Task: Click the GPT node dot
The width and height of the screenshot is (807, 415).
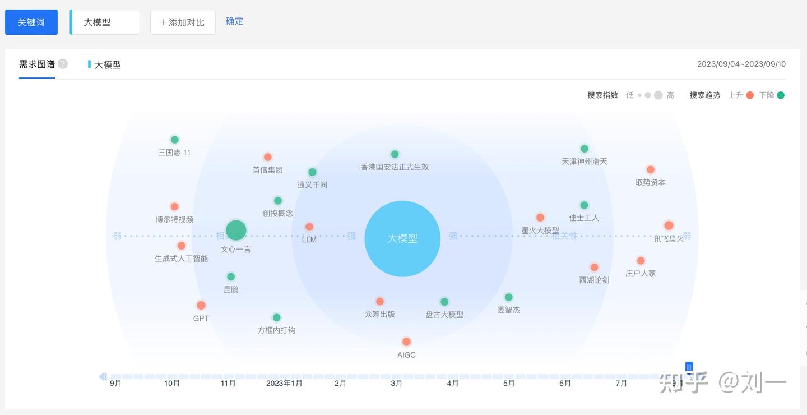Action: tap(201, 305)
